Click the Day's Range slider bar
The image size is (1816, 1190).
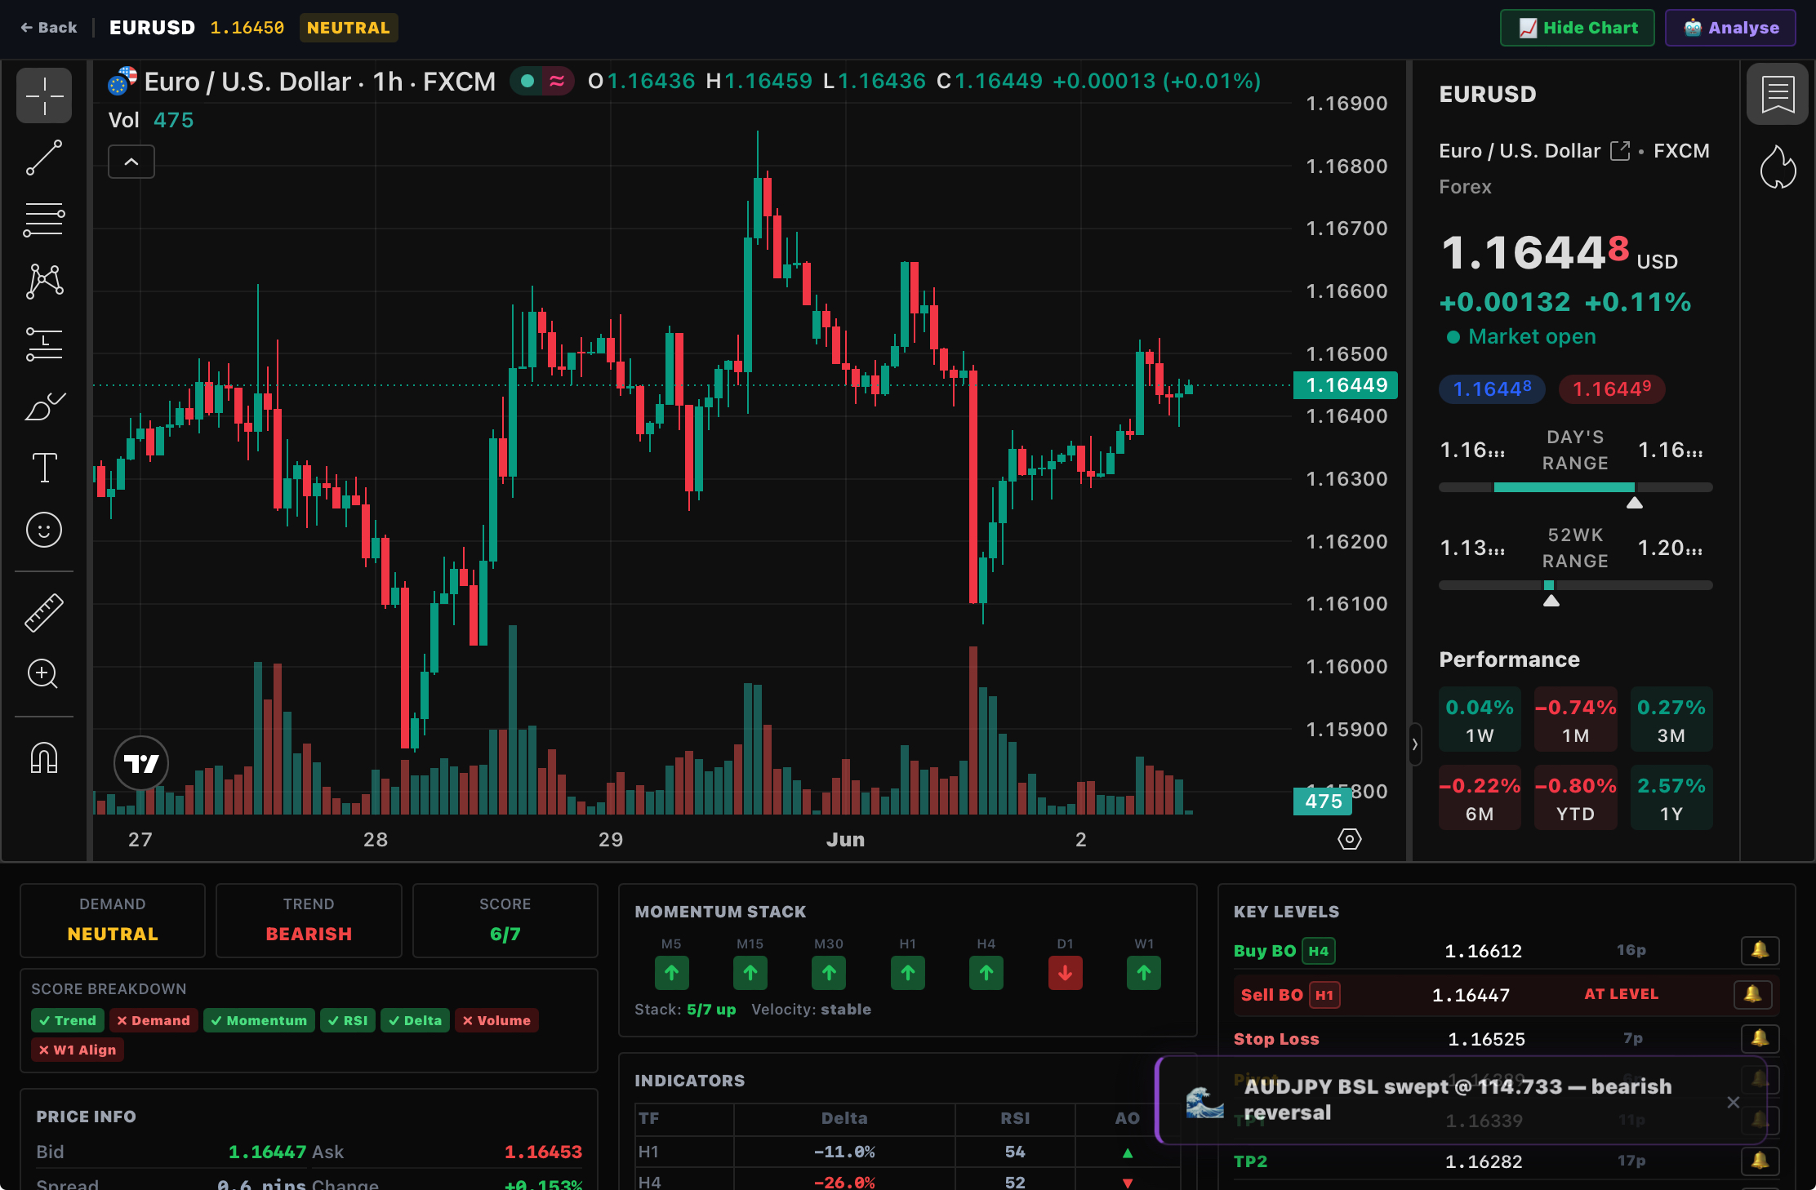coord(1575,487)
